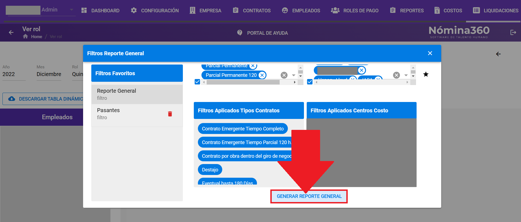Click the Roles de Pago people icon
Screen dimensions: 521x222
(x=335, y=10)
